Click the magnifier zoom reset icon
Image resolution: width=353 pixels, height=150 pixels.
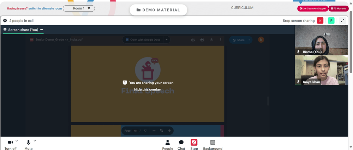coord(162,131)
